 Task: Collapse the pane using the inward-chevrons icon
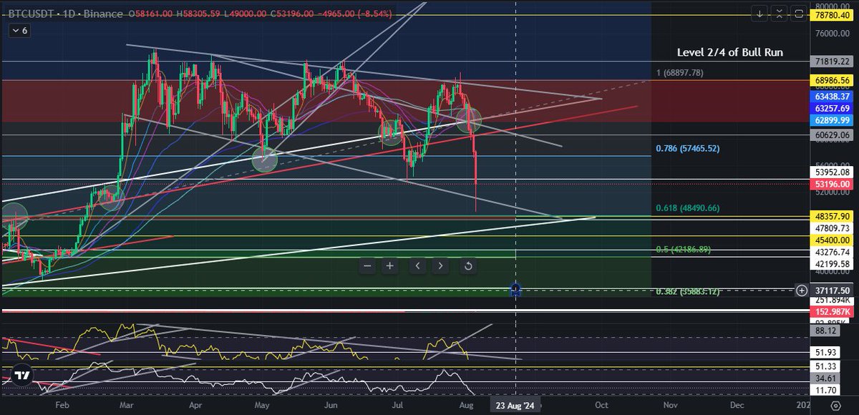pos(779,13)
